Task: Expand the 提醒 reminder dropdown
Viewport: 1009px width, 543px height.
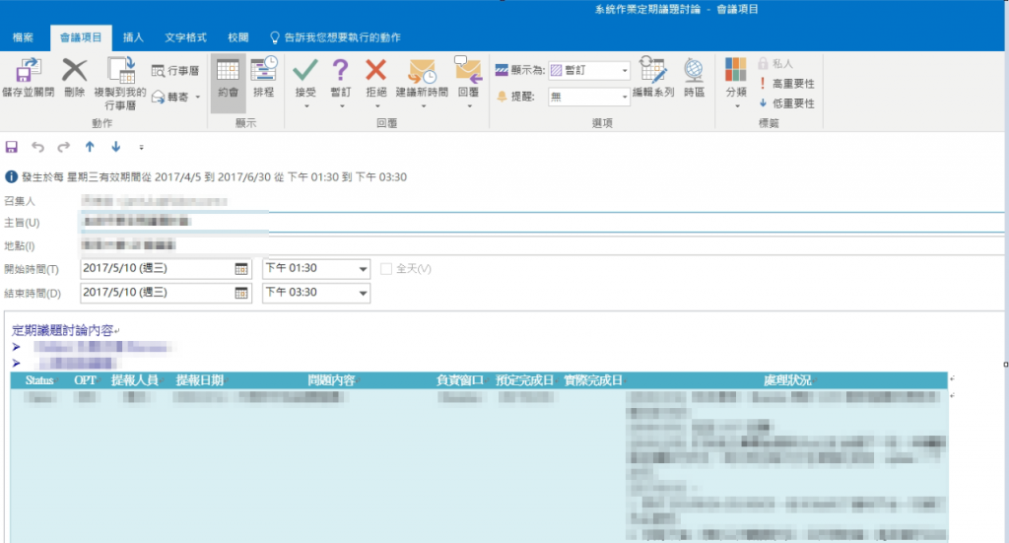Action: (624, 98)
